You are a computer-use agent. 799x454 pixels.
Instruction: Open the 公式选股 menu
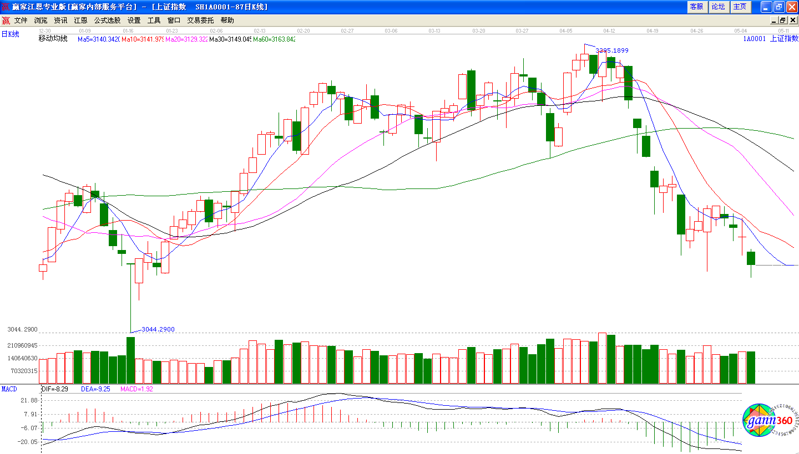click(x=107, y=21)
